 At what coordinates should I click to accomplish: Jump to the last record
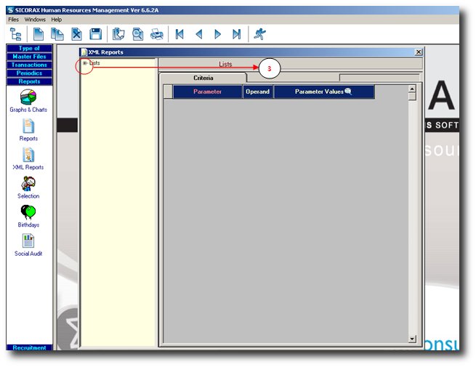(236, 33)
